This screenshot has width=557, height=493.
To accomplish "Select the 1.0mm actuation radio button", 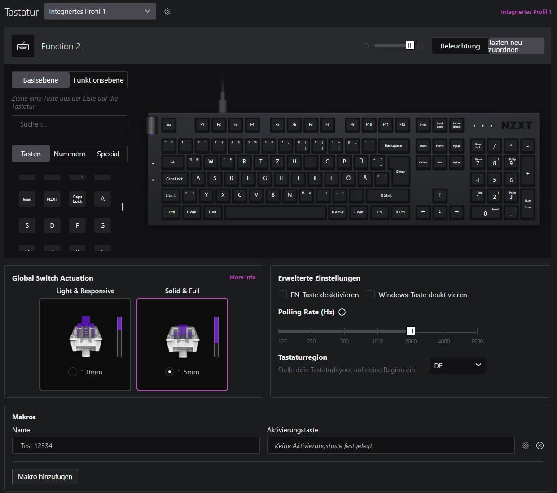I will [x=73, y=372].
